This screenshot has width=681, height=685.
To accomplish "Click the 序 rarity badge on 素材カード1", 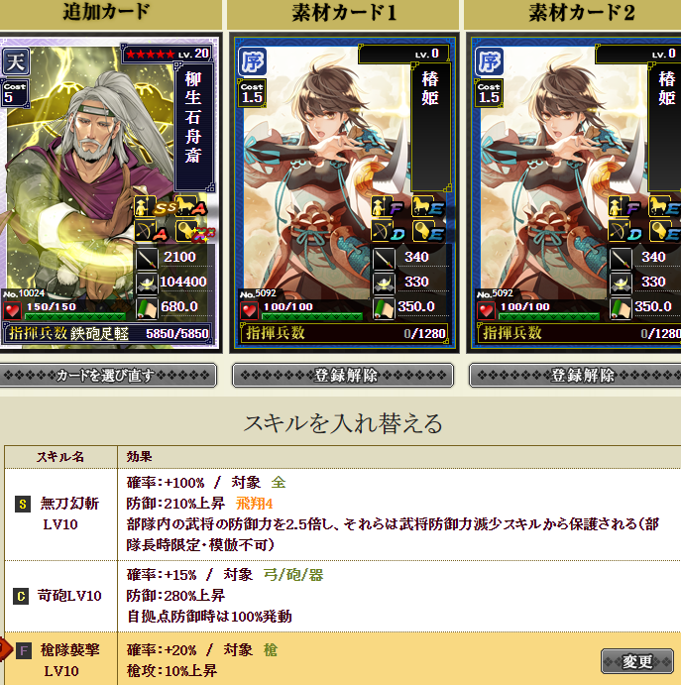I will point(252,61).
